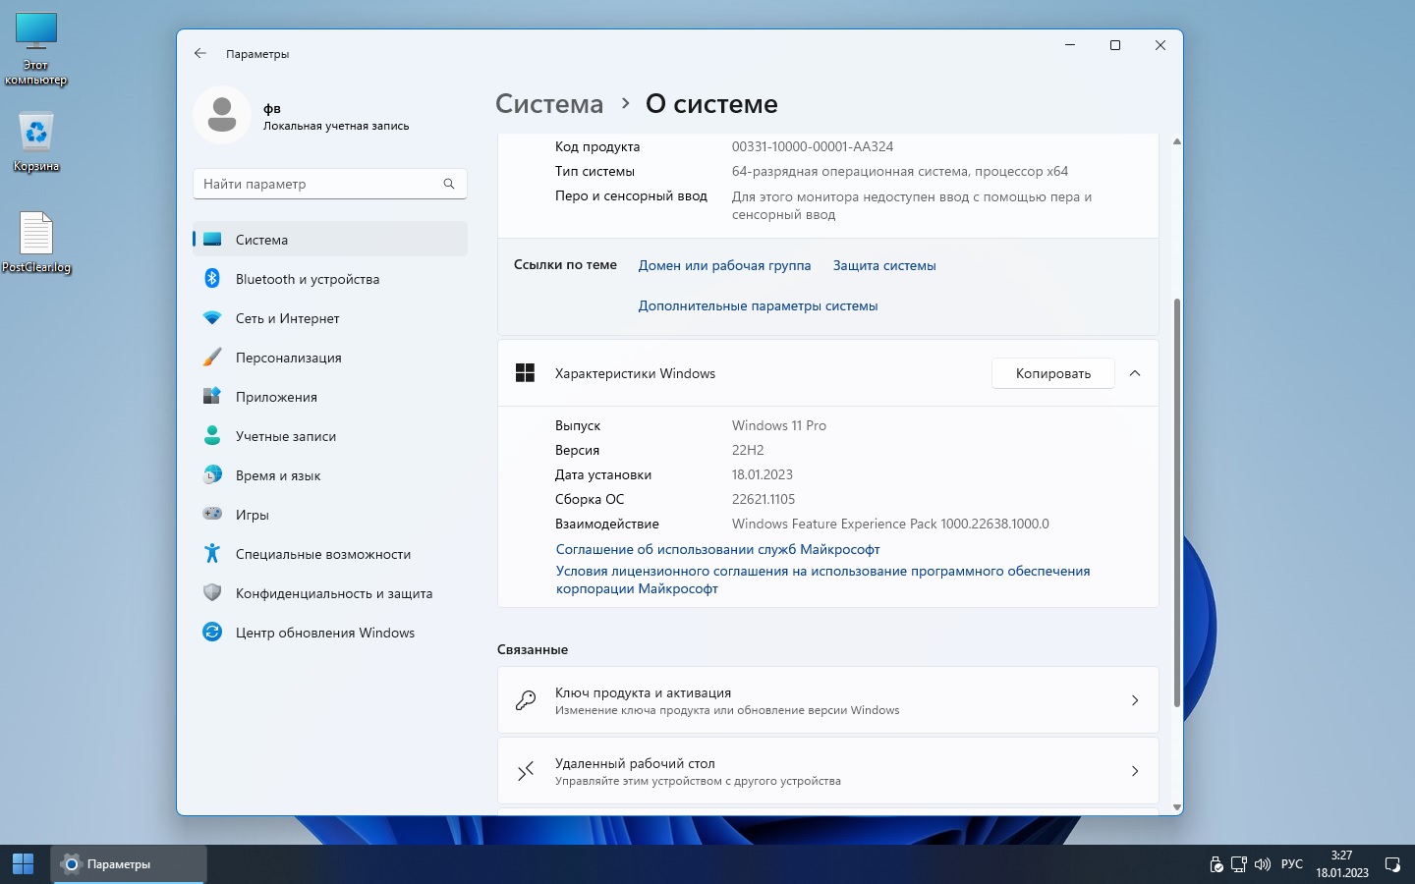Click the Bluetooth icon in sidebar
1415x884 pixels.
click(212, 279)
